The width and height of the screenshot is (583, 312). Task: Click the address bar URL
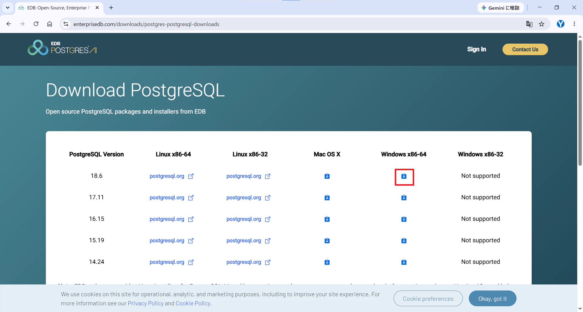click(x=146, y=24)
